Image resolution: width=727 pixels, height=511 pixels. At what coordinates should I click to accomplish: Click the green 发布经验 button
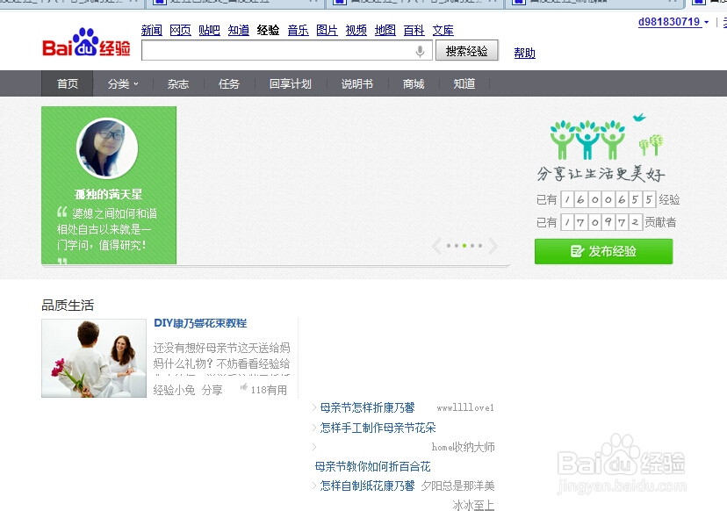coord(604,251)
